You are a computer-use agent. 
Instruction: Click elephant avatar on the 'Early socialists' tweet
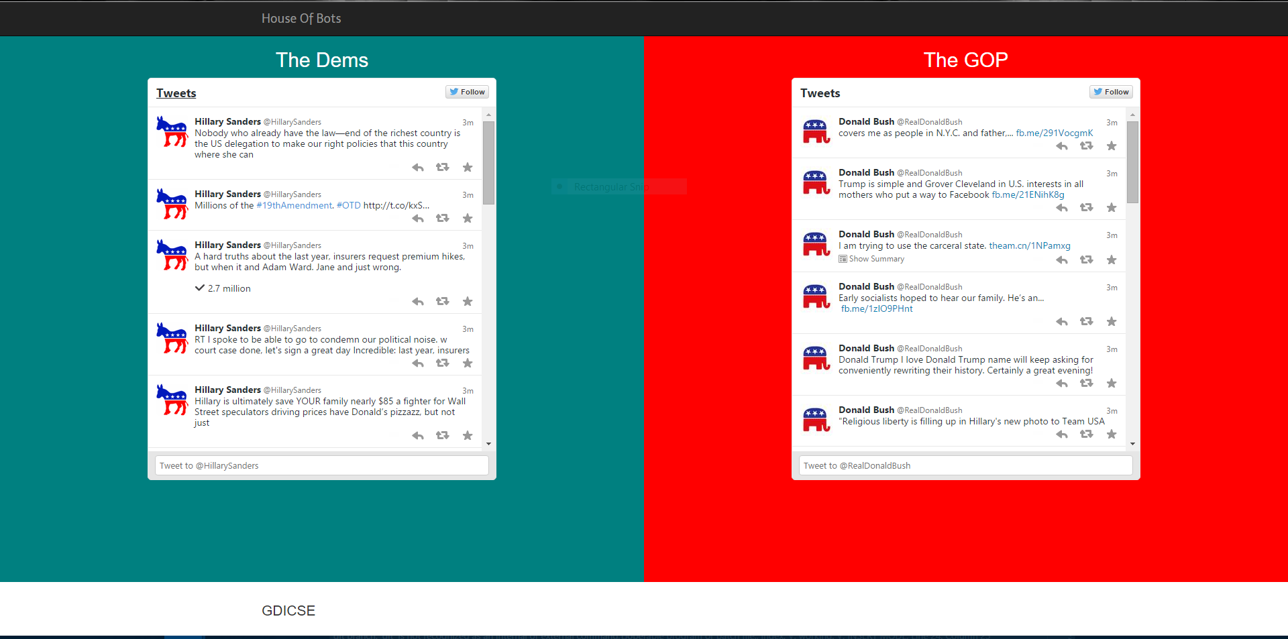click(x=816, y=296)
